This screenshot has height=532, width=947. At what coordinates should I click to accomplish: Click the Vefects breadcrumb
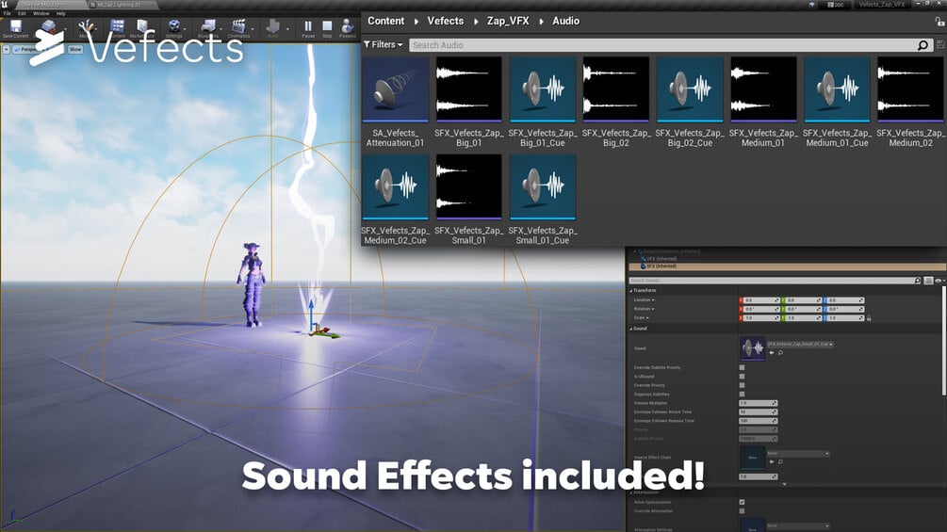pos(445,21)
